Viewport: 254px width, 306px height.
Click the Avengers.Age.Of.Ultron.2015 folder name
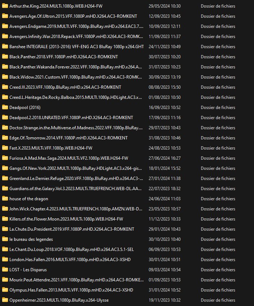(x=73, y=16)
